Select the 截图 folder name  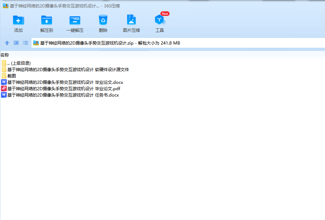point(12,76)
